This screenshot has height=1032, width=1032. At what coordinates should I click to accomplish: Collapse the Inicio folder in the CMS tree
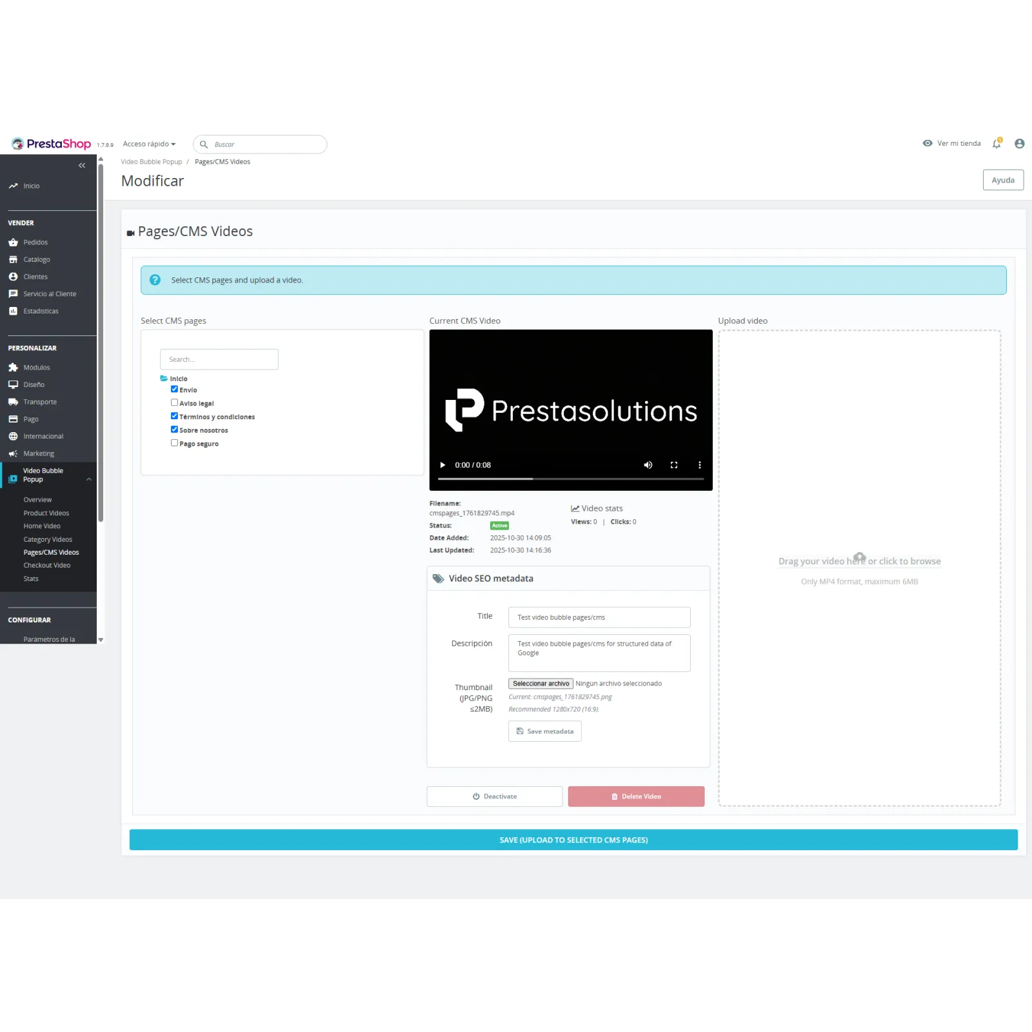[164, 379]
